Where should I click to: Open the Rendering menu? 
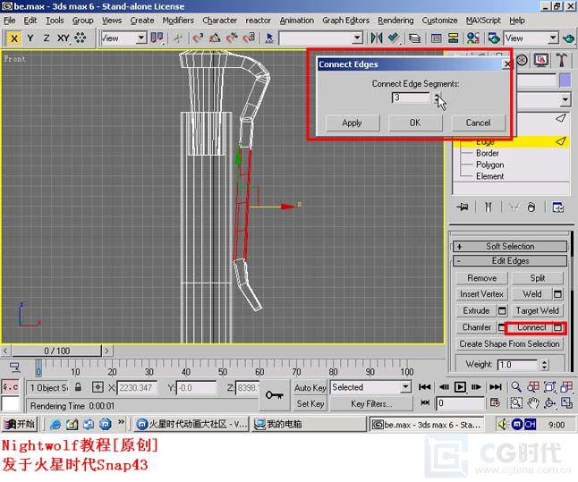coord(395,21)
